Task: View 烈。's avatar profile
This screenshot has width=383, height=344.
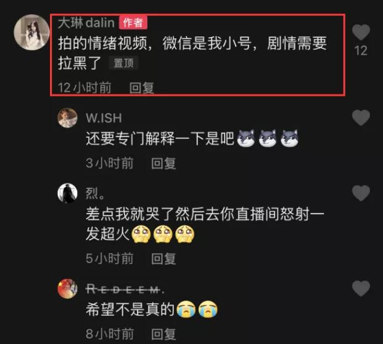Action: click(x=67, y=193)
